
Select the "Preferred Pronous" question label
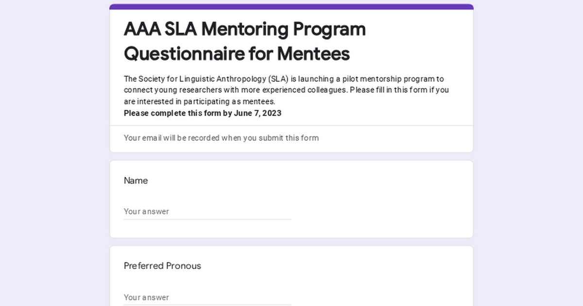point(162,266)
